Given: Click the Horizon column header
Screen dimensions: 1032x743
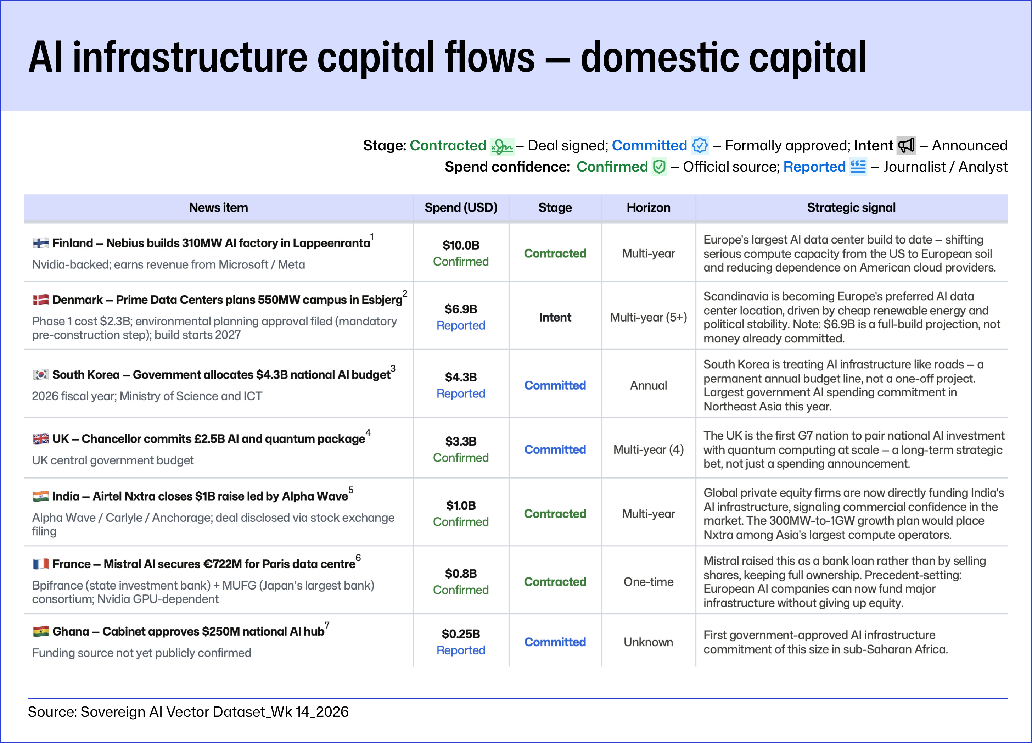Looking at the screenshot, I should 648,208.
